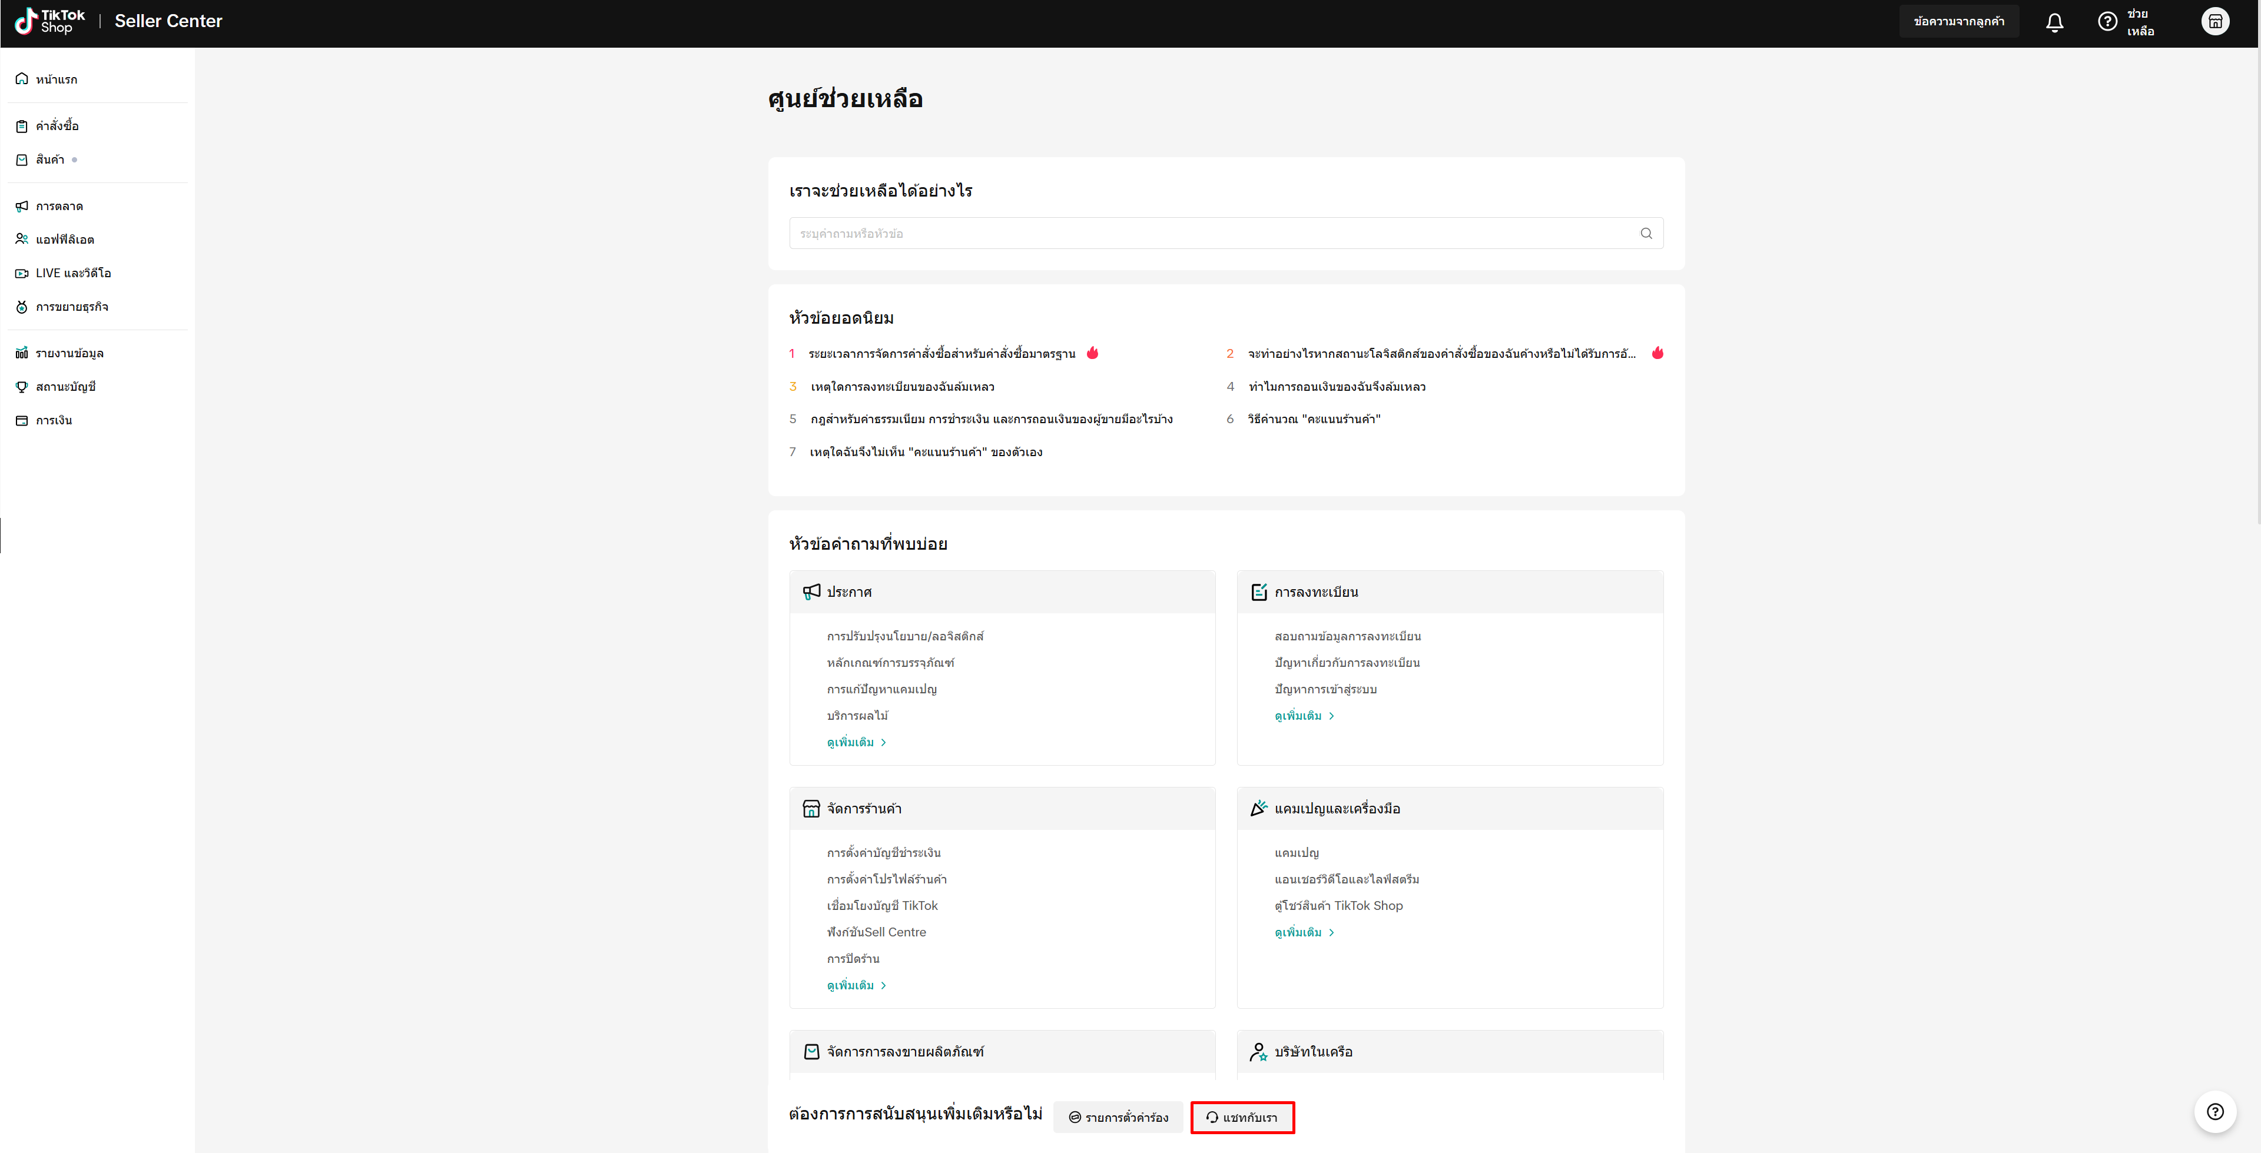This screenshot has width=2261, height=1153.
Task: Open หน้าแรก home in sidebar
Action: tap(56, 79)
